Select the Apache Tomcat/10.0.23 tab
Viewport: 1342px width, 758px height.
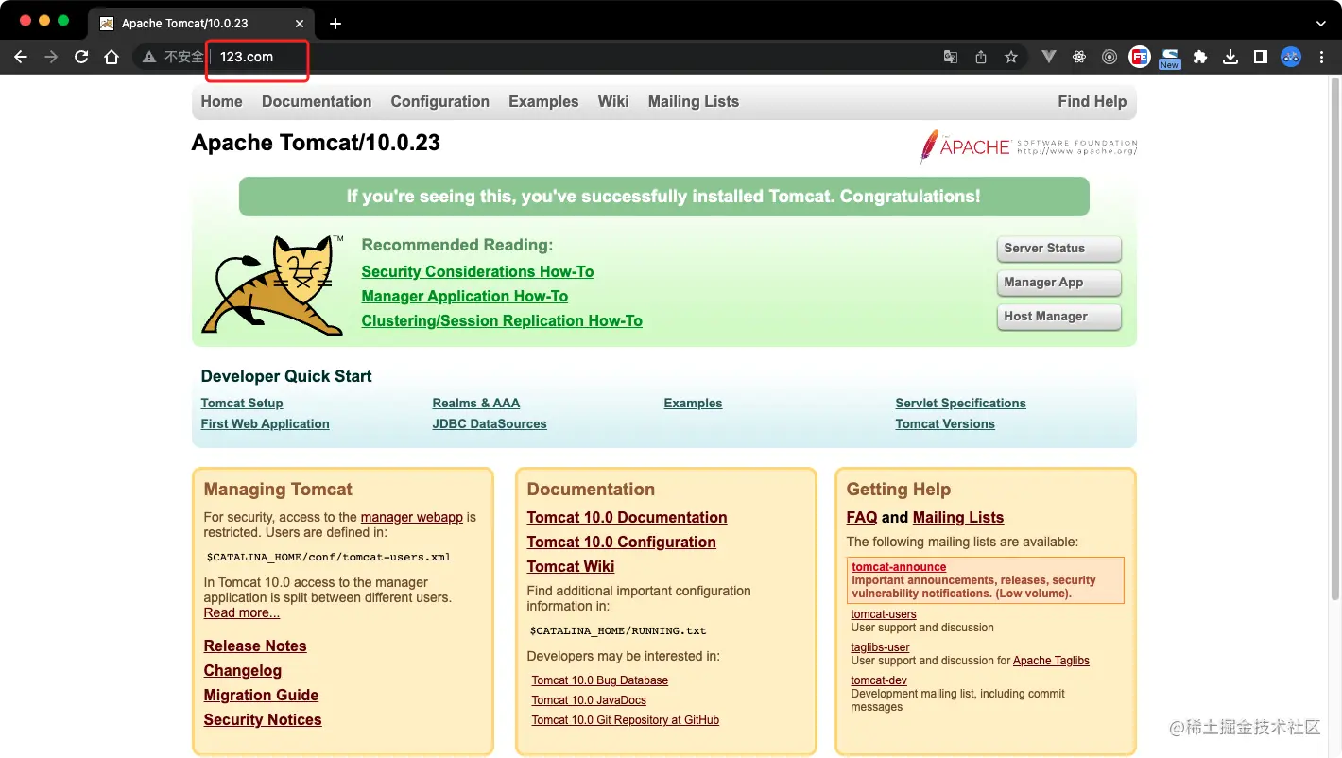(x=201, y=24)
